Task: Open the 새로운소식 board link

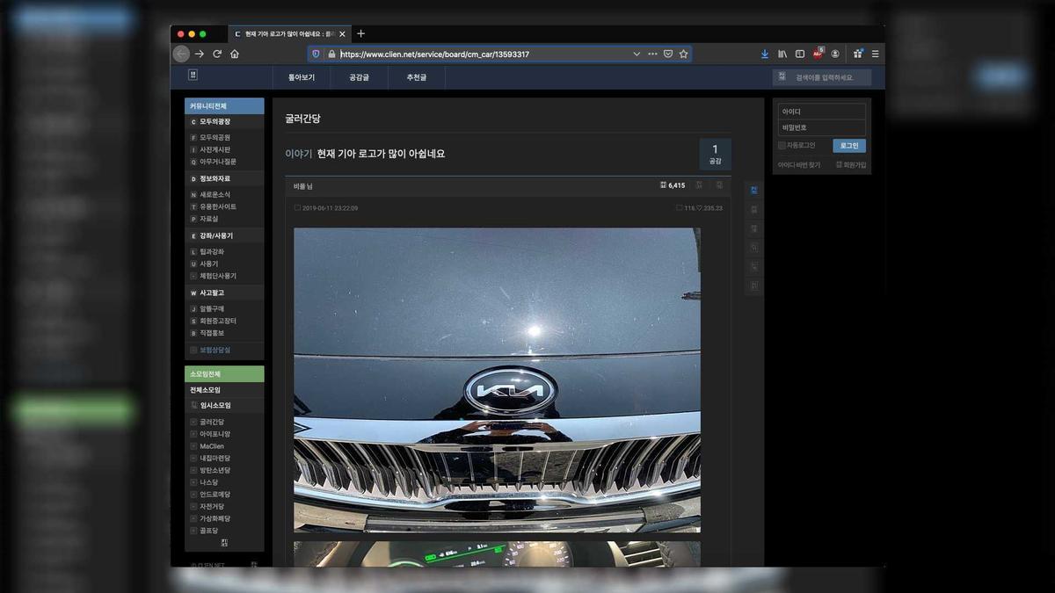Action: tap(215, 194)
